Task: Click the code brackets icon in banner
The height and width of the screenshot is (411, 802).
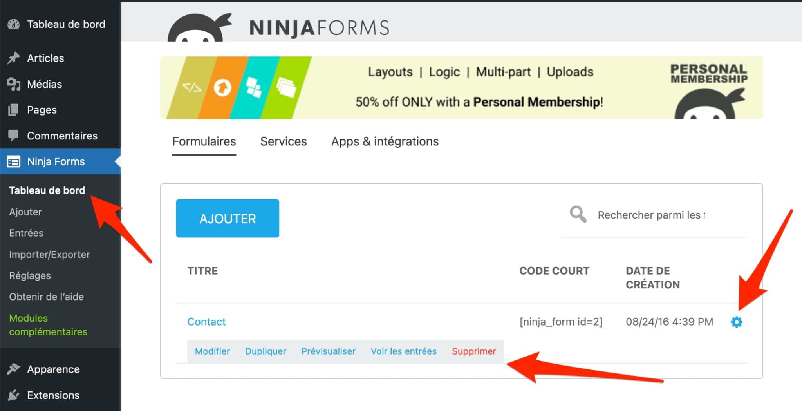Action: pos(191,88)
